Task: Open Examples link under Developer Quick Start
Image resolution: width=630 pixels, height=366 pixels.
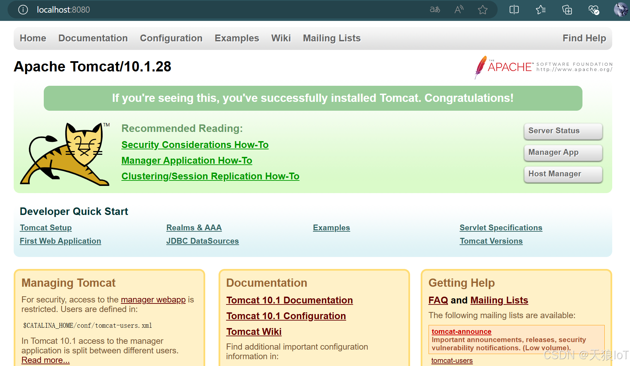Action: (x=331, y=228)
